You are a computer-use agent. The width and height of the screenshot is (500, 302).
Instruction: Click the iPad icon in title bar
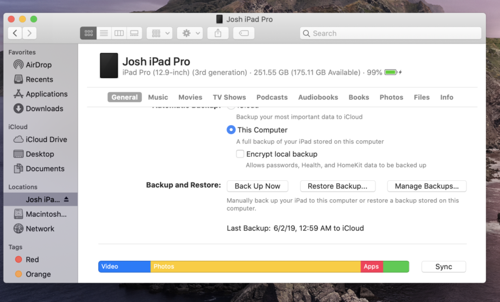(x=219, y=19)
